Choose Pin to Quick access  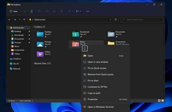pos(105,68)
